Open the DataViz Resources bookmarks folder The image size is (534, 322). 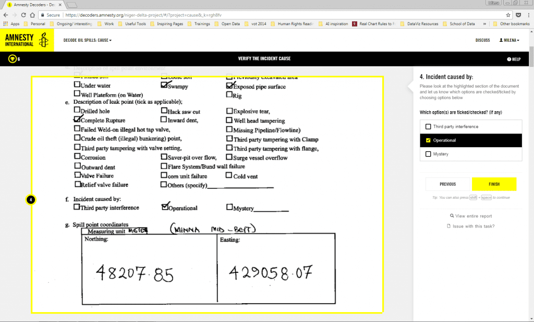[x=419, y=24]
